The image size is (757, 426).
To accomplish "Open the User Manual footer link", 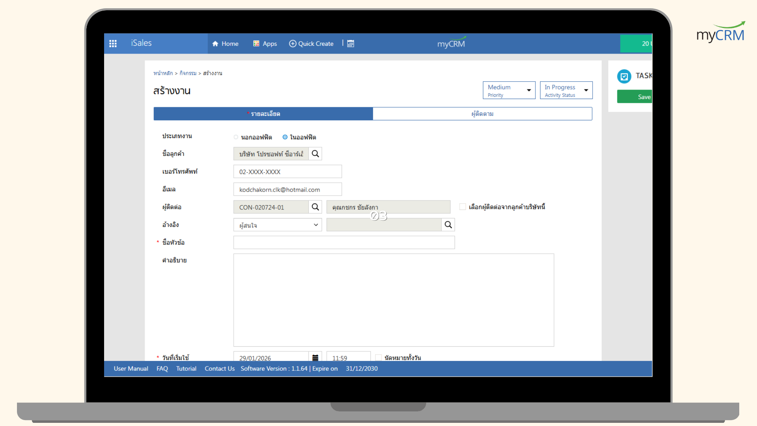I will click(x=131, y=368).
